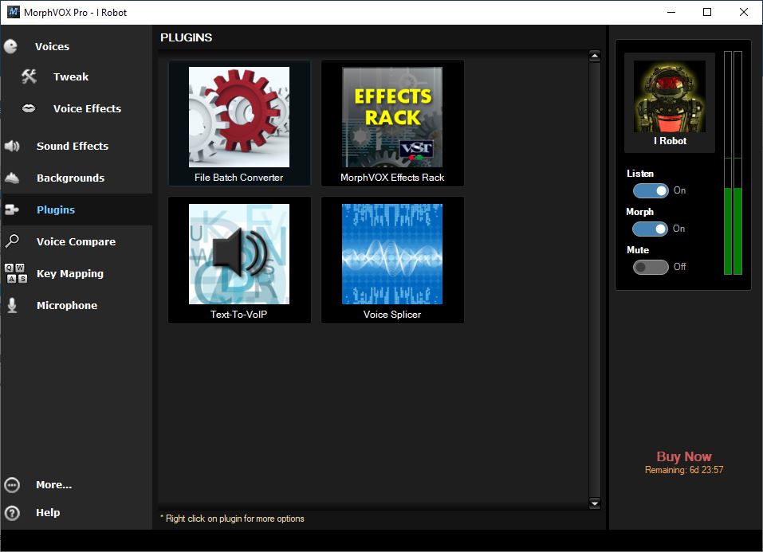Click the Voices face icon in sidebar

pyautogui.click(x=10, y=47)
